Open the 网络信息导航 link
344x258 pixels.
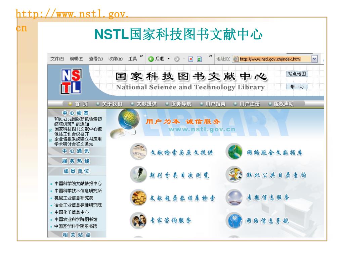[x=267, y=221]
